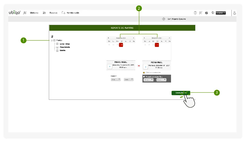
Task: Open the Conf. Reporte Ejecutivo link
Action: pyautogui.click(x=176, y=19)
